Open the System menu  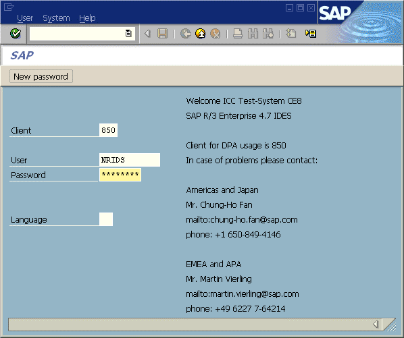pos(56,18)
